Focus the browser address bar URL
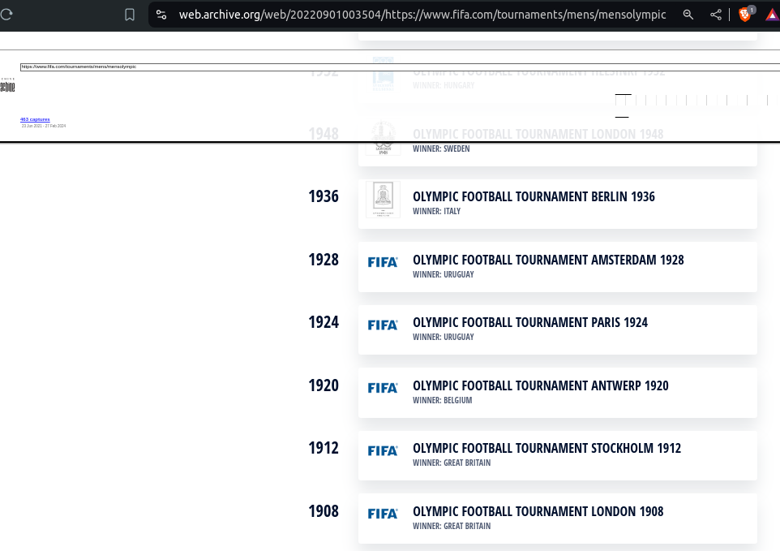Viewport: 780px width, 551px height. [x=422, y=15]
